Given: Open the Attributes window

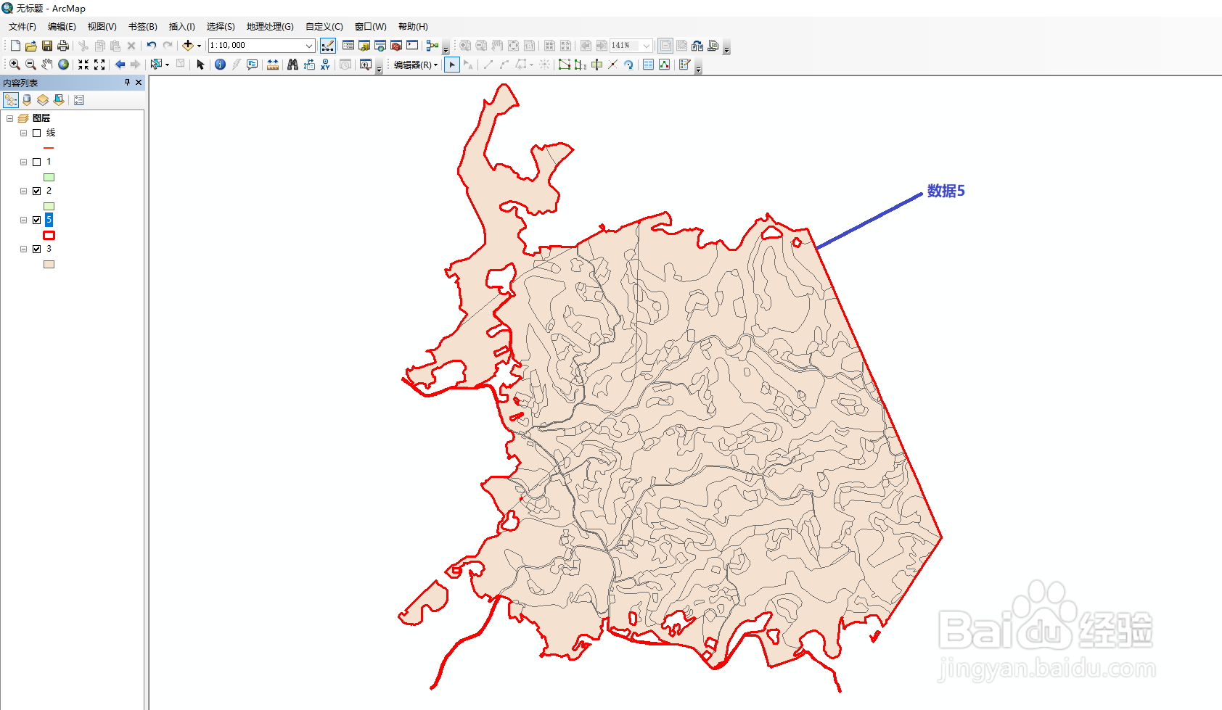Looking at the screenshot, I should 648,65.
